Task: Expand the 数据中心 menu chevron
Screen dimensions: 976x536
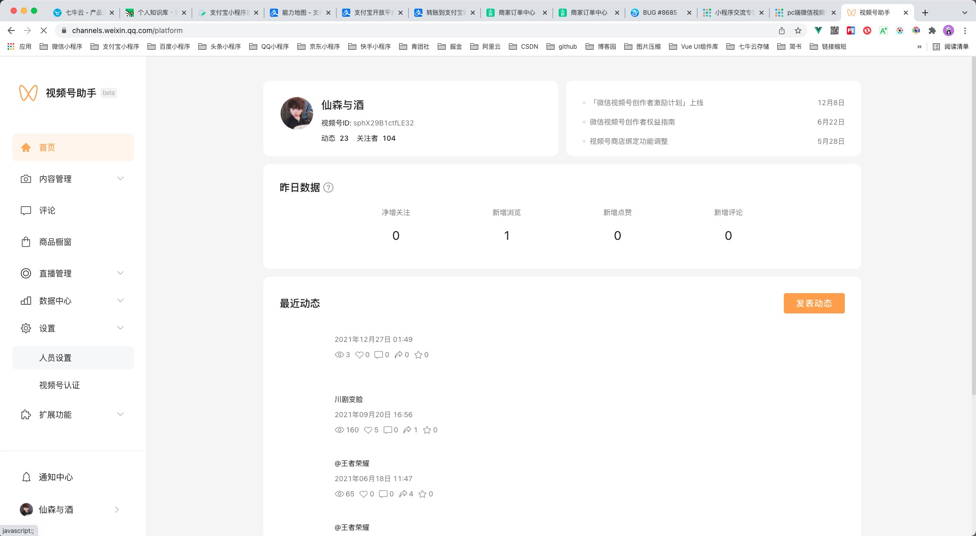Action: point(120,300)
